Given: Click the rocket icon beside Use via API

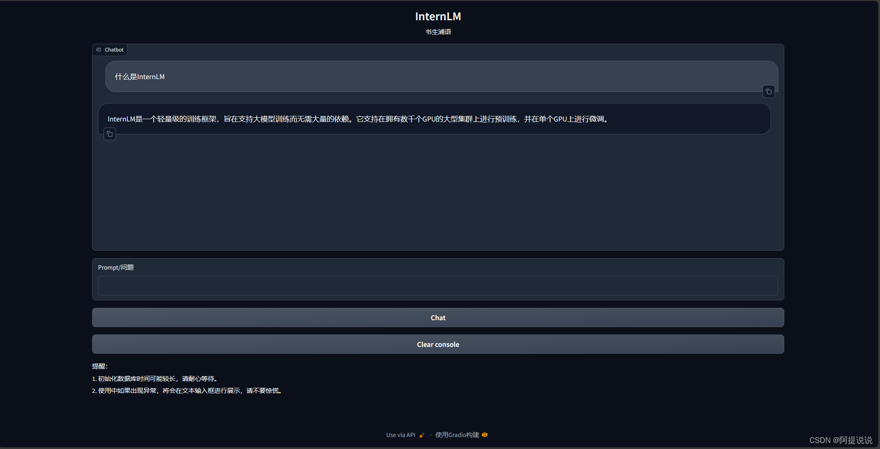Looking at the screenshot, I should (422, 435).
